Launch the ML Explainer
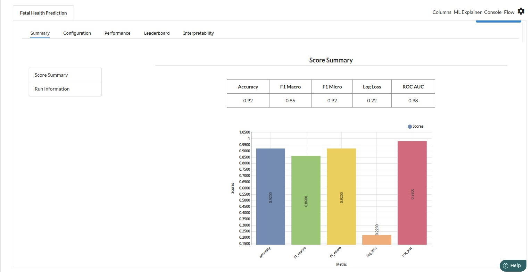 click(467, 12)
